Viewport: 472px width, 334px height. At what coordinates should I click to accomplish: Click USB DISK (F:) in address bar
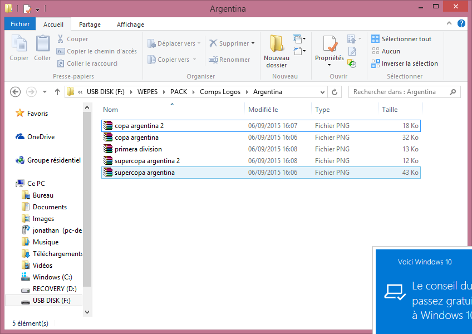105,92
